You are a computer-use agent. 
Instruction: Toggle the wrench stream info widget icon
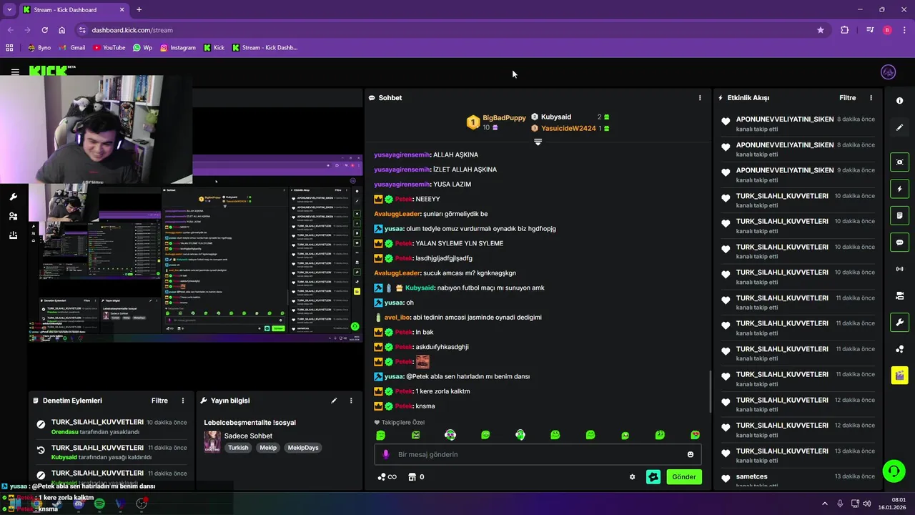(x=899, y=322)
